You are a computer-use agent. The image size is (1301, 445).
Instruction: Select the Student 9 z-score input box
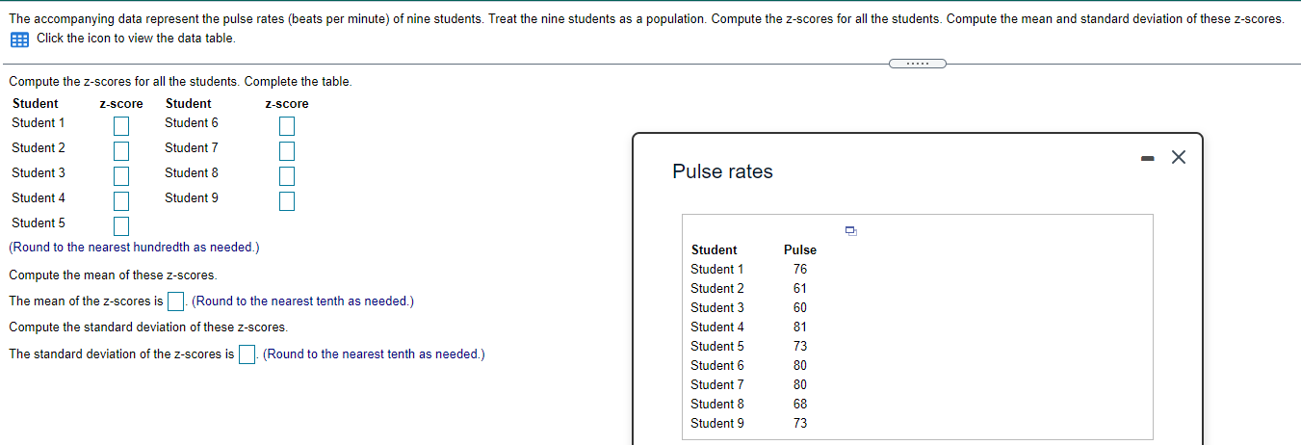click(x=286, y=201)
